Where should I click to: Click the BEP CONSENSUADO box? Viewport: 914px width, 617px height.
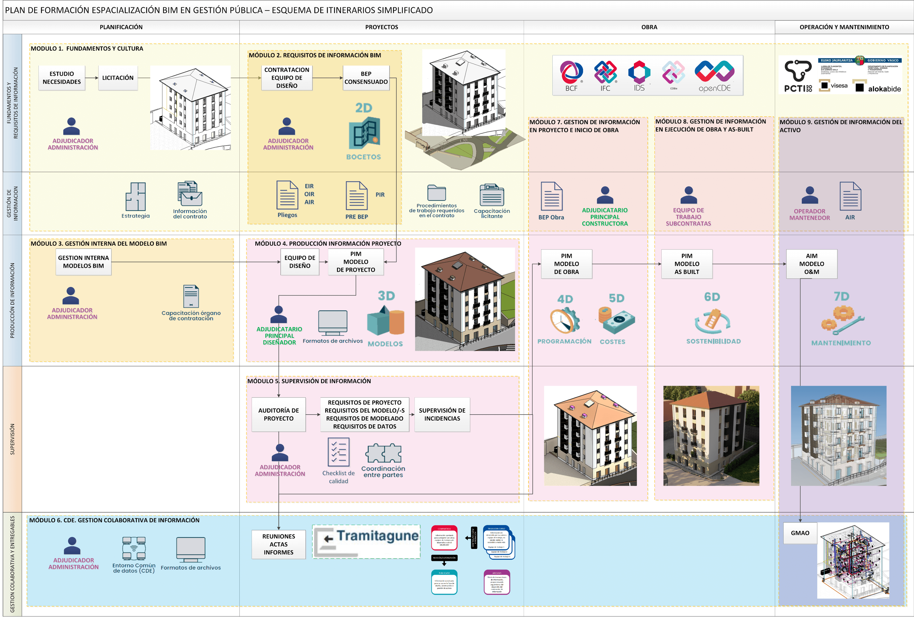click(366, 78)
